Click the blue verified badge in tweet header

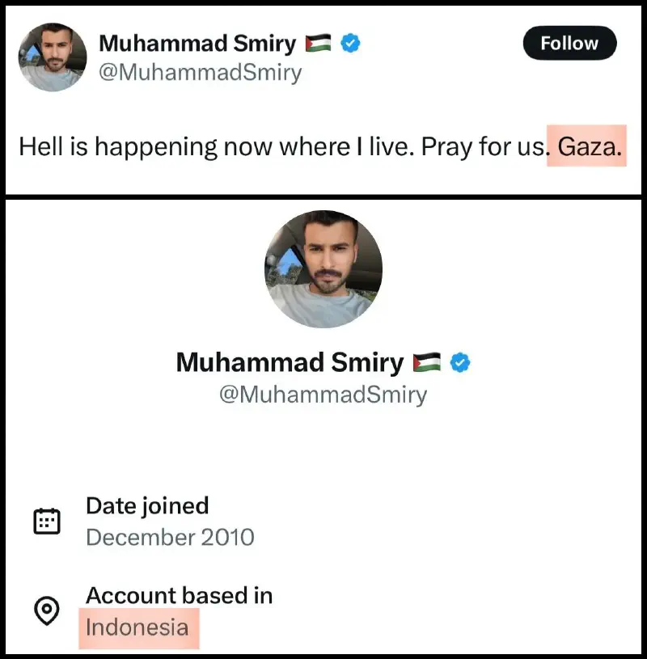coord(349,44)
